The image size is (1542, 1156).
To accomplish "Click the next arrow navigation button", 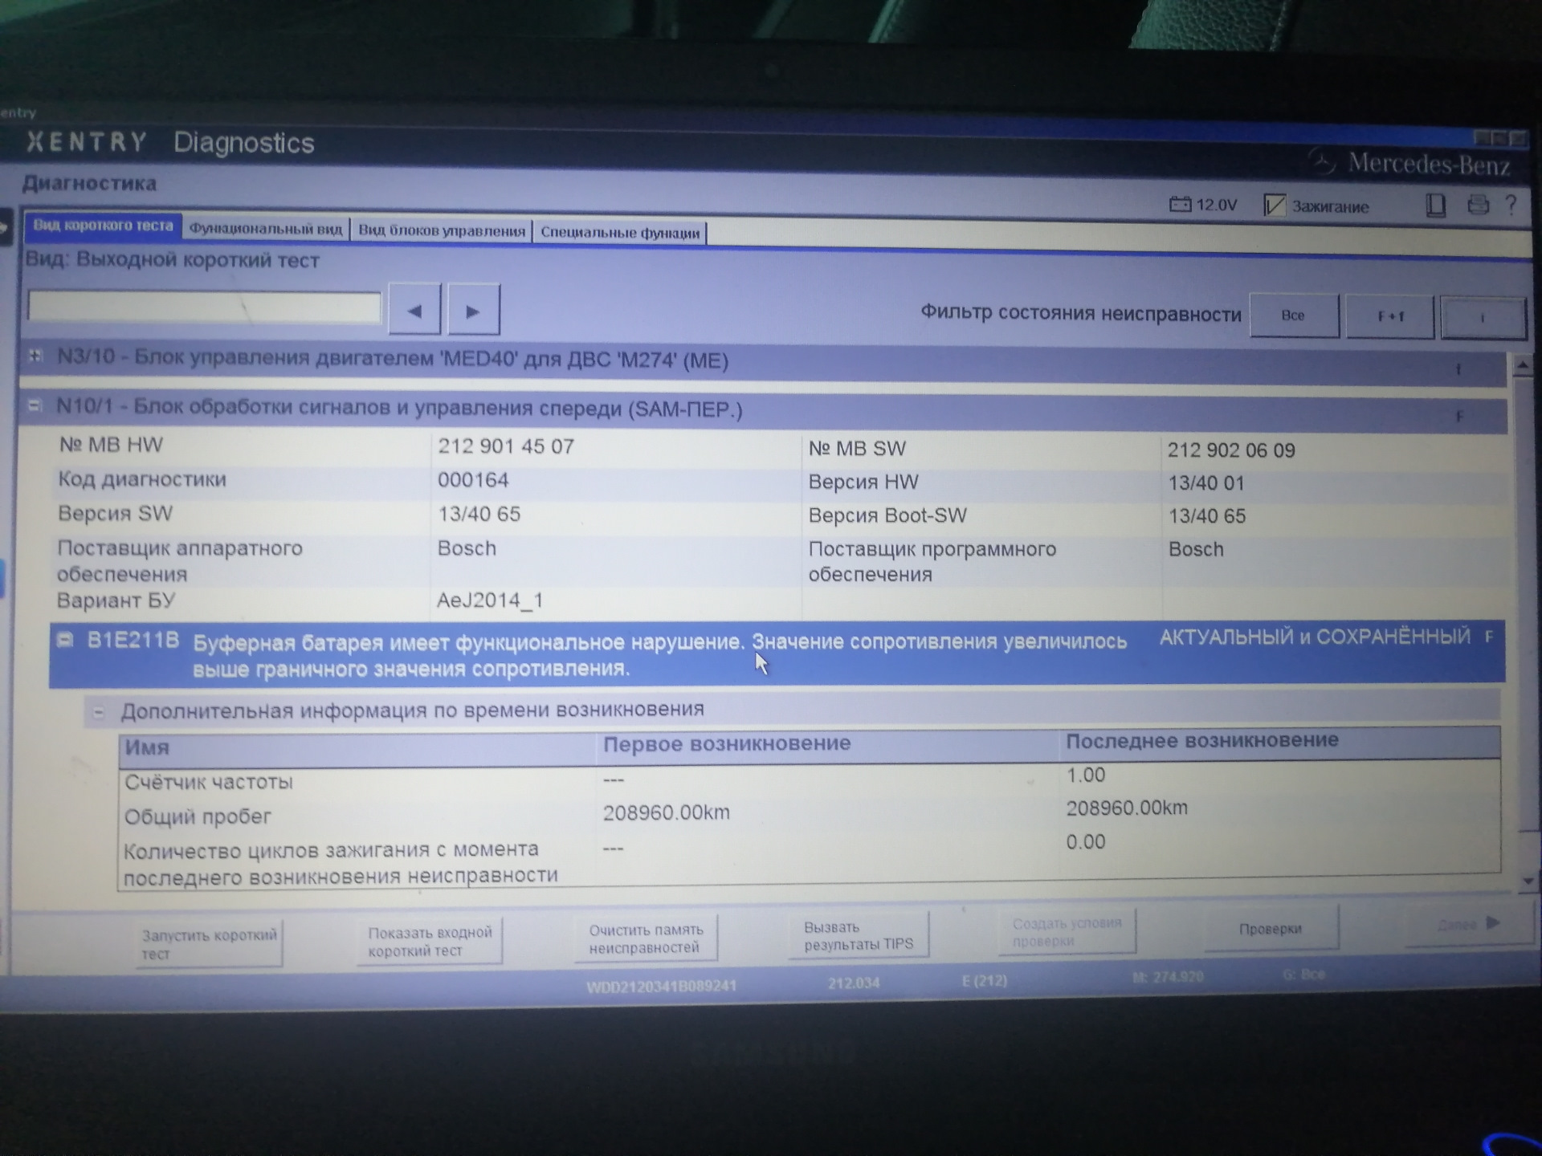I will pos(473,311).
